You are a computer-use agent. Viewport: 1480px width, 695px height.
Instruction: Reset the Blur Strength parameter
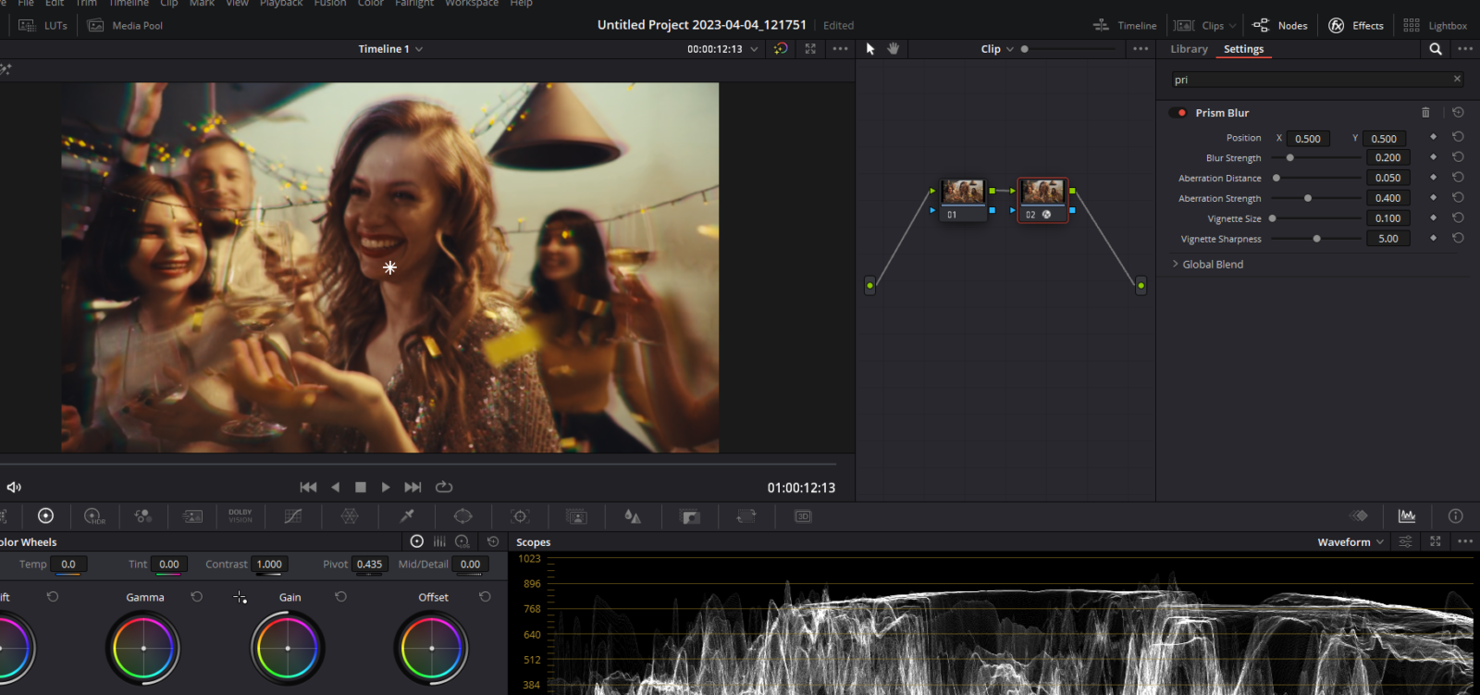[x=1458, y=157]
